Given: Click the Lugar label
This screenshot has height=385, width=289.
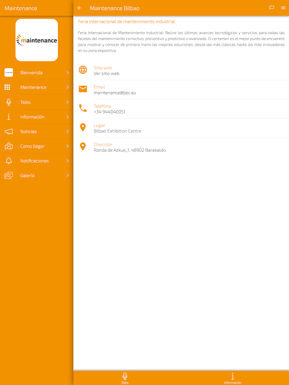Looking at the screenshot, I should pyautogui.click(x=99, y=126).
